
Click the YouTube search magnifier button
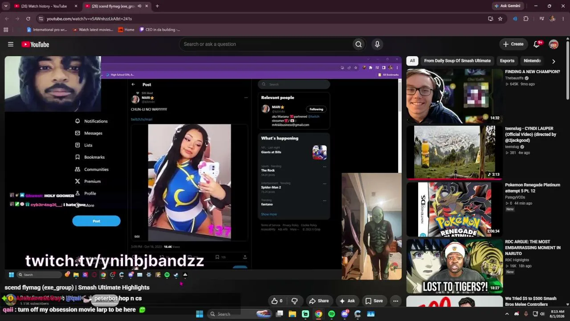pyautogui.click(x=358, y=44)
